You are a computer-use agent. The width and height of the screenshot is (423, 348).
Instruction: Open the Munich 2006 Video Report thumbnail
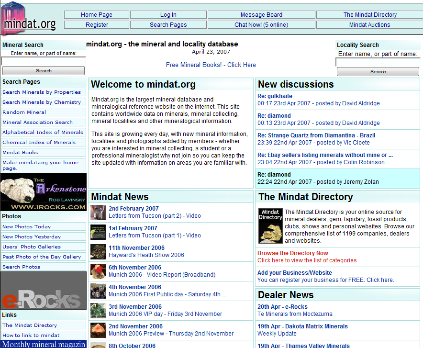click(x=98, y=271)
